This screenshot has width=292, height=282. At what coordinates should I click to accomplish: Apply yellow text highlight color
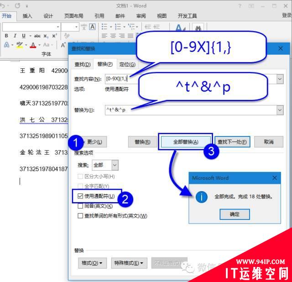(x=20, y=45)
